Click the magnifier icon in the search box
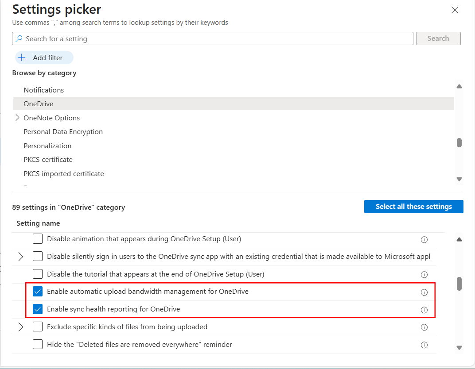The image size is (475, 369). pyautogui.click(x=19, y=38)
